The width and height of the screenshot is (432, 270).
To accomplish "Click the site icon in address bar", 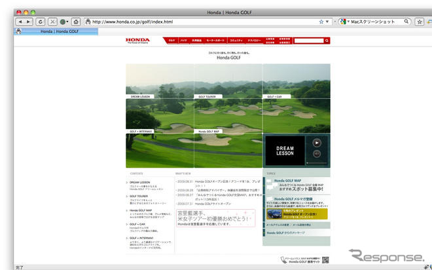I will point(88,22).
